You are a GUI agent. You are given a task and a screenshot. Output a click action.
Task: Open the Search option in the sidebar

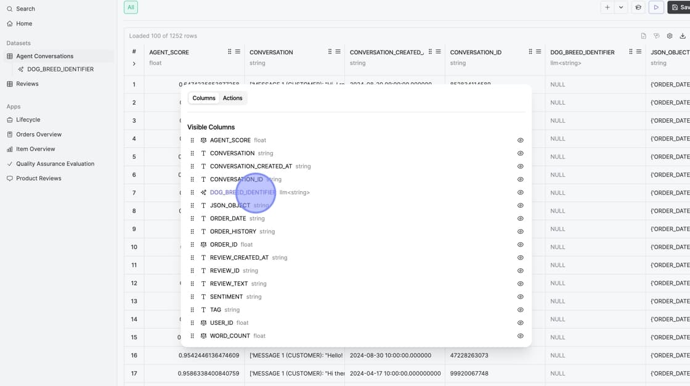[25, 9]
